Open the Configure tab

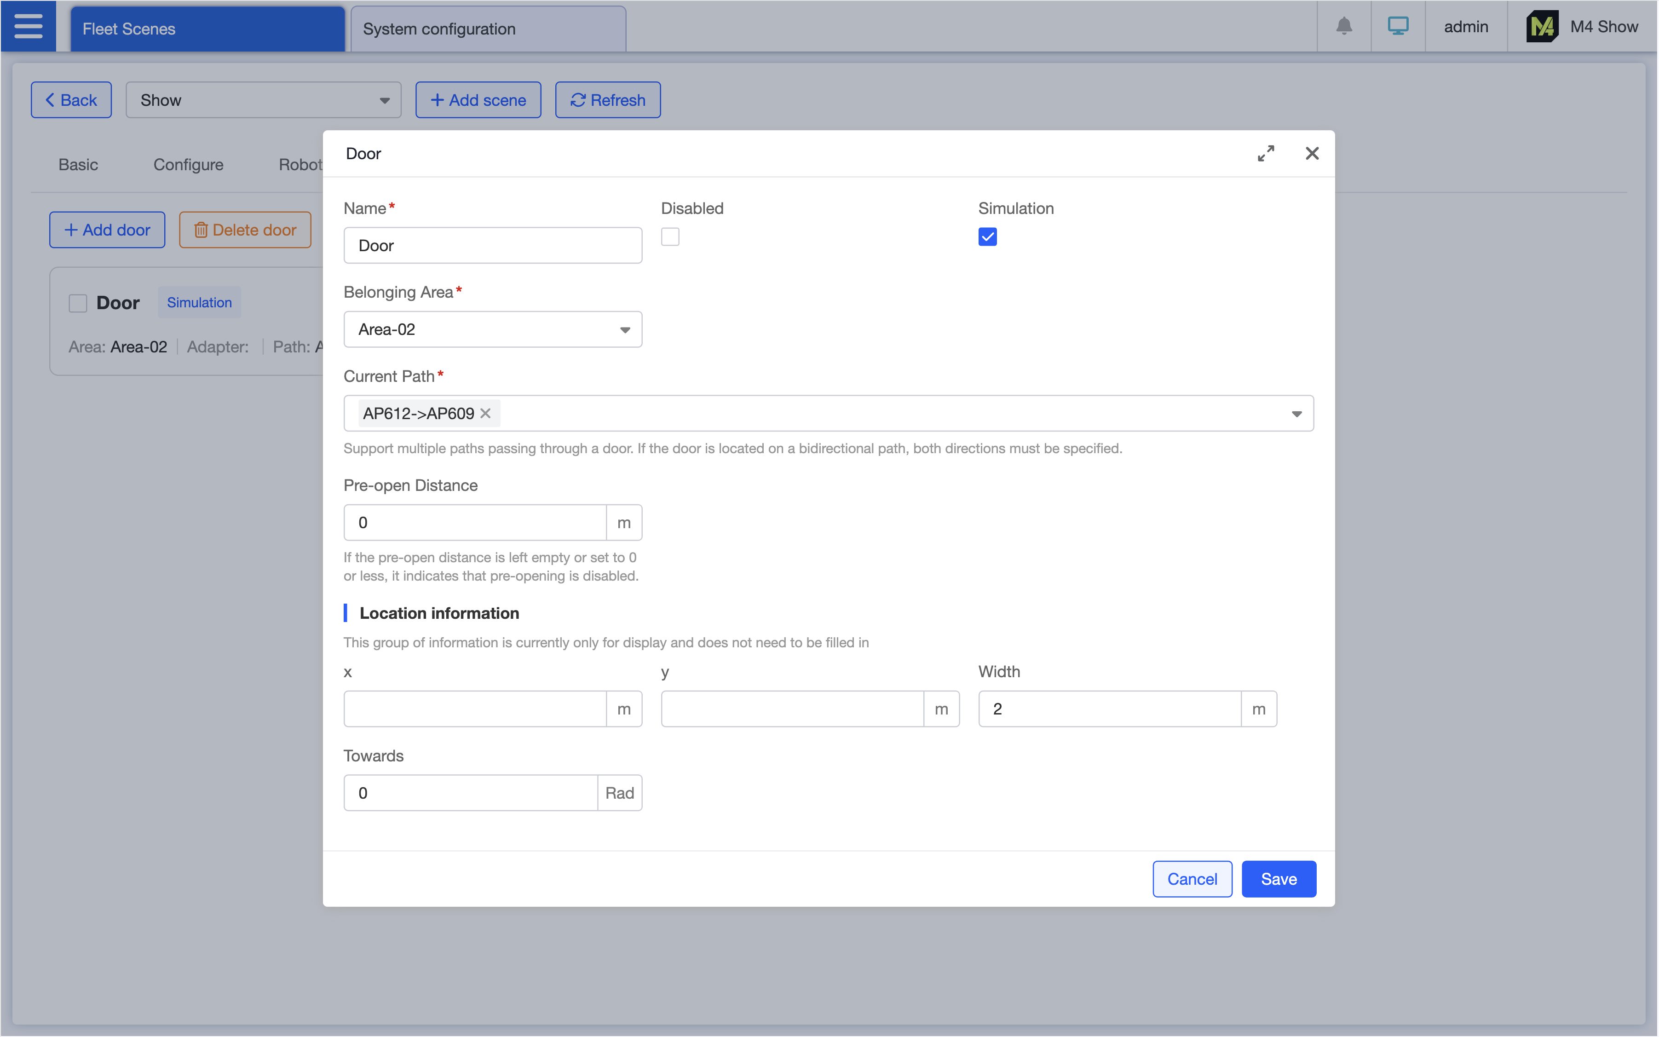188,165
